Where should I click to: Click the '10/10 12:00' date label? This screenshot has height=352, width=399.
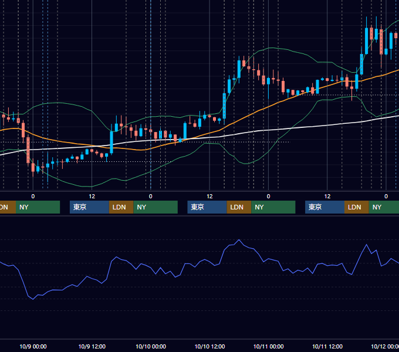209,346
